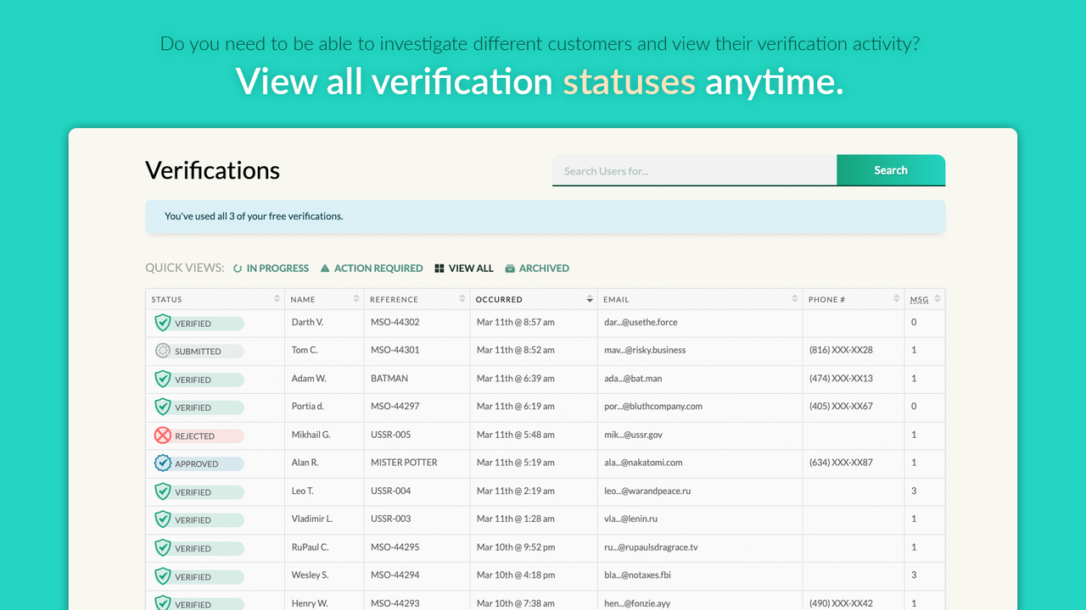1086x610 pixels.
Task: Click the name Leo T.
Action: point(303,491)
